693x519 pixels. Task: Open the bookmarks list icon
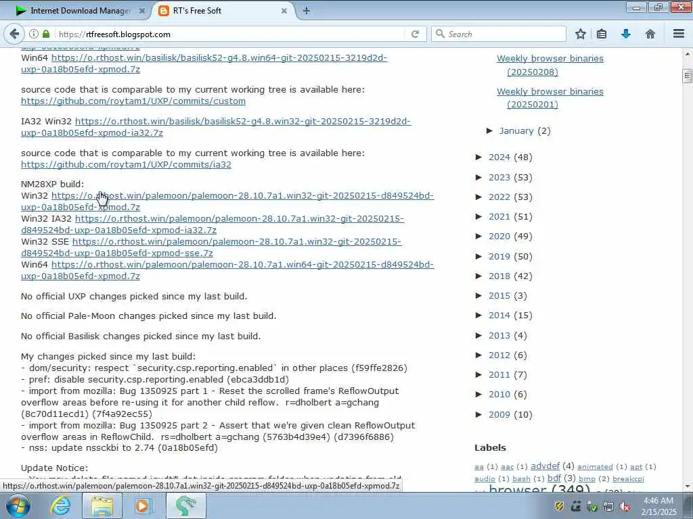click(x=602, y=34)
